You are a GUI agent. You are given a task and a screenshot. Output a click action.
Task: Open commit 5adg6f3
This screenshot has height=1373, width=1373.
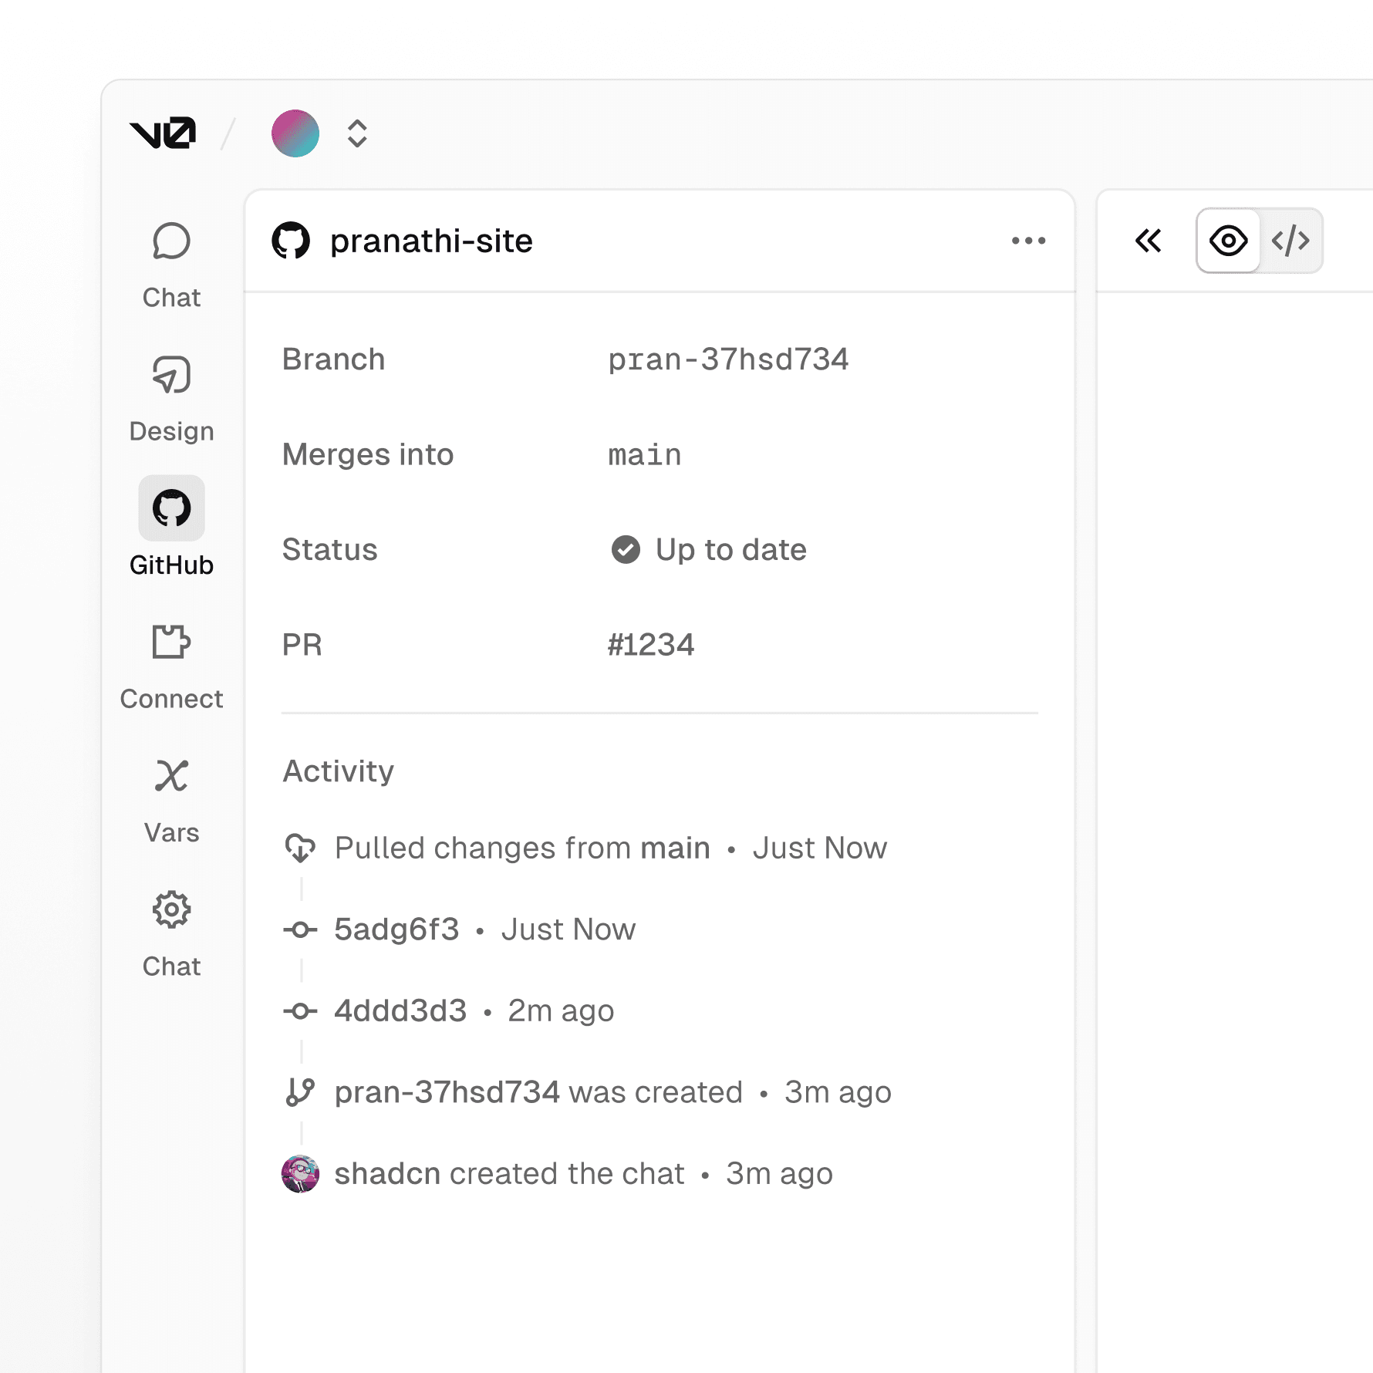[396, 929]
